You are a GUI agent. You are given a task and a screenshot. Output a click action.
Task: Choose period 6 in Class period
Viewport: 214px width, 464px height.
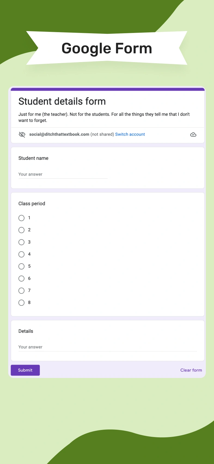(x=22, y=279)
